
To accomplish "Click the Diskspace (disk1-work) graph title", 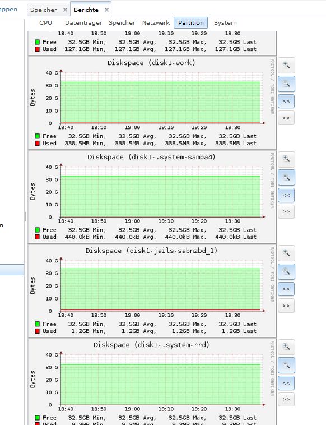I will click(151, 63).
